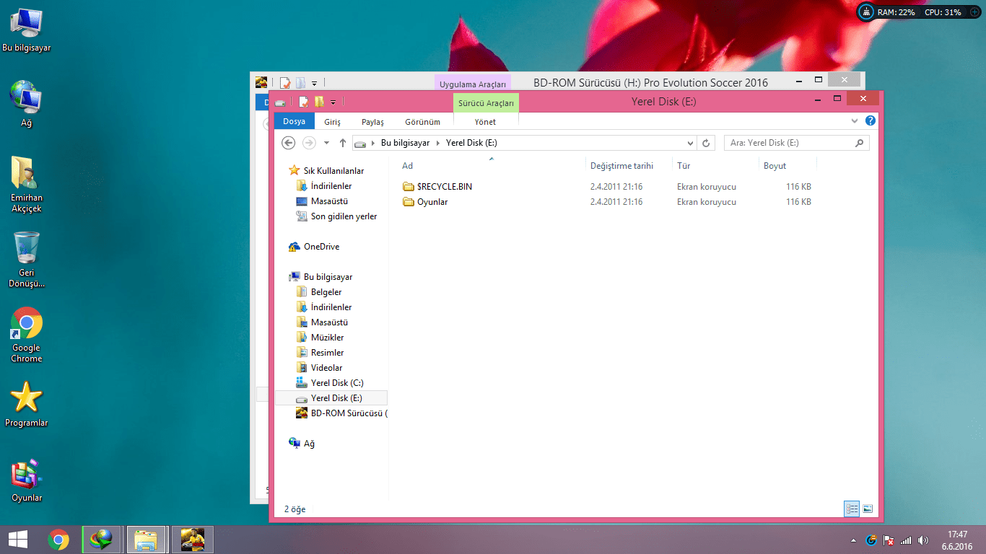Click the drive icon at the Yerel Disk title bar
The image size is (986, 554).
click(x=281, y=102)
